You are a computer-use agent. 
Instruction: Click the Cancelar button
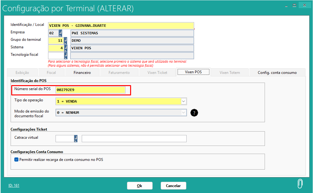(173, 186)
